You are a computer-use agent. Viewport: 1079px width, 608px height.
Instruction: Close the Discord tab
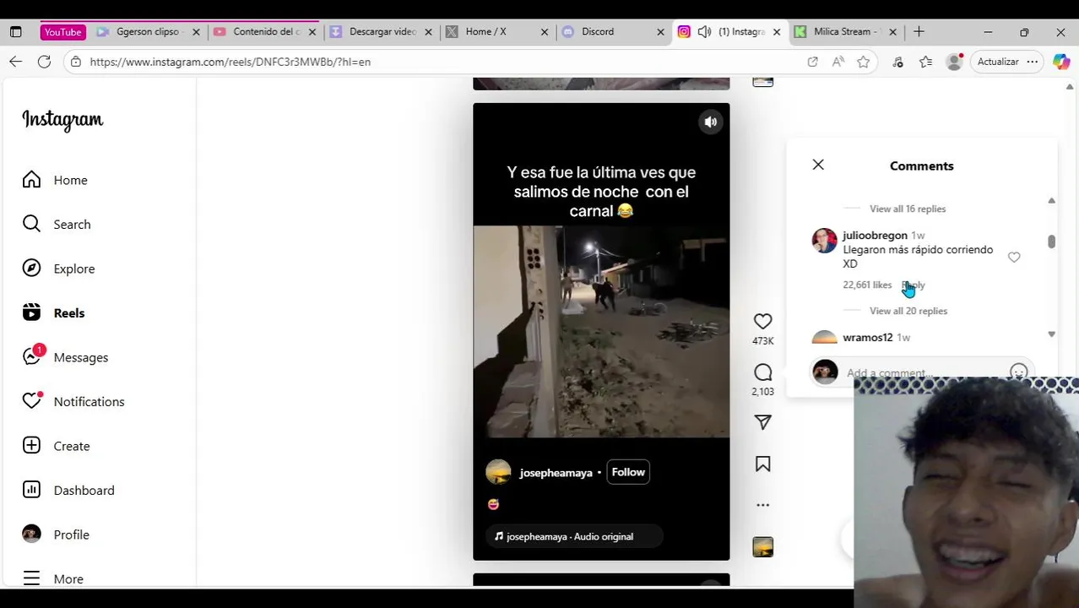tap(660, 32)
